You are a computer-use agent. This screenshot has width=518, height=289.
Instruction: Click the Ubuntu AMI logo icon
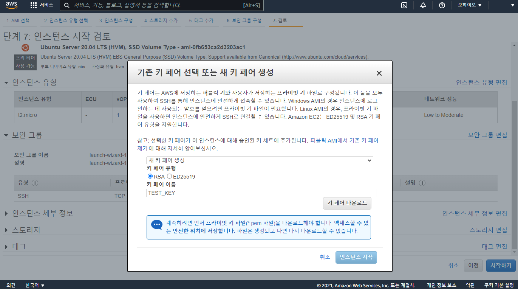tap(25, 48)
